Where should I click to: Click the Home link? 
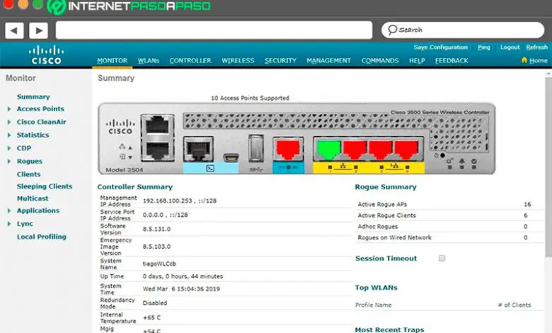(x=539, y=61)
